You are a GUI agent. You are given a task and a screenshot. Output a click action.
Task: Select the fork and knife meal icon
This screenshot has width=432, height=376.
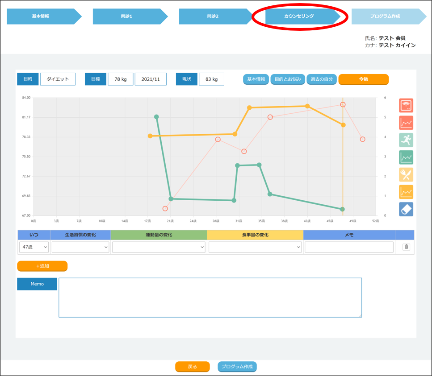(x=406, y=174)
